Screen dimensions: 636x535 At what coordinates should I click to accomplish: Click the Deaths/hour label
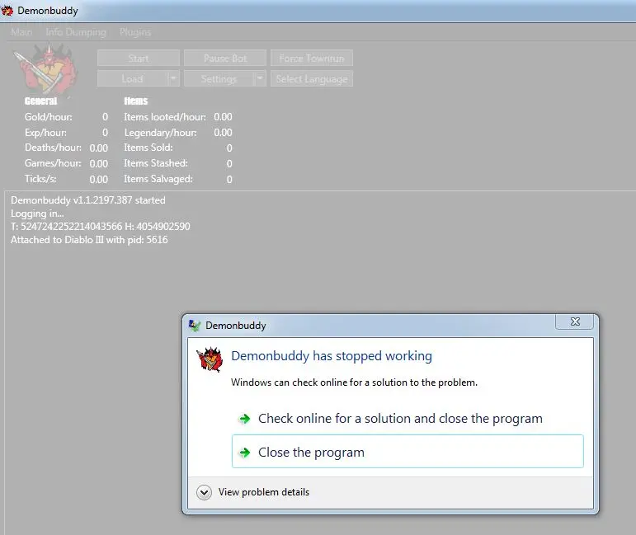point(53,148)
